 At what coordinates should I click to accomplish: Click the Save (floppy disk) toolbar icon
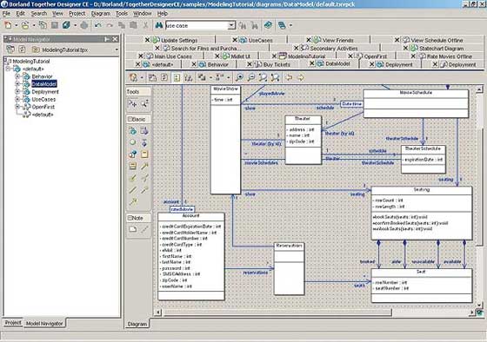tap(55, 25)
